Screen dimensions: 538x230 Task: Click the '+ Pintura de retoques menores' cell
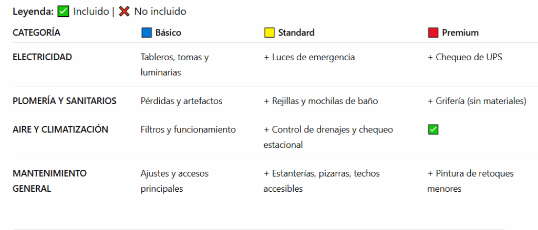[x=470, y=181]
